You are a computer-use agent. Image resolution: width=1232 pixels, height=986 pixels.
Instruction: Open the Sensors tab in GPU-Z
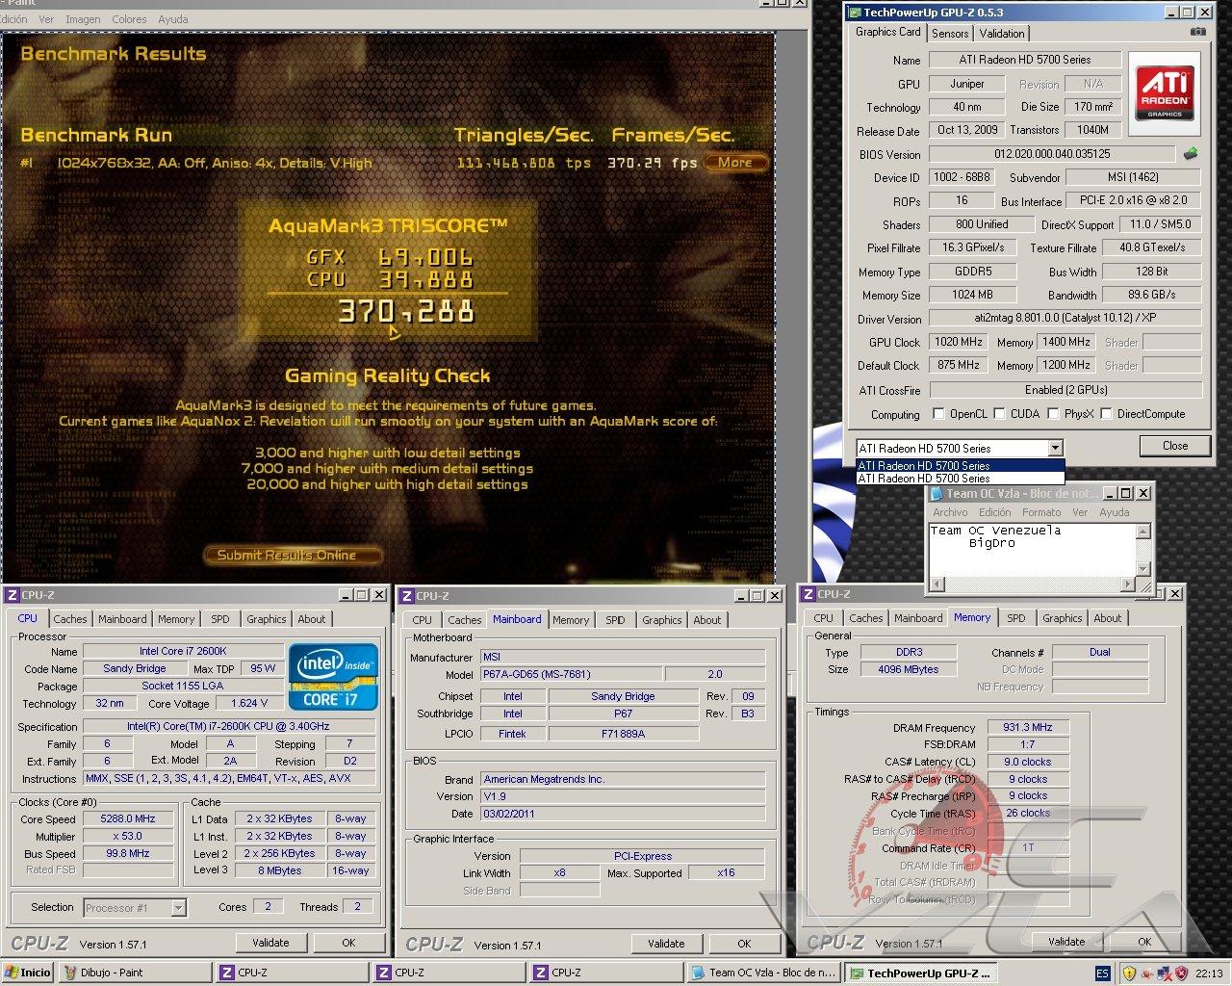tap(950, 34)
